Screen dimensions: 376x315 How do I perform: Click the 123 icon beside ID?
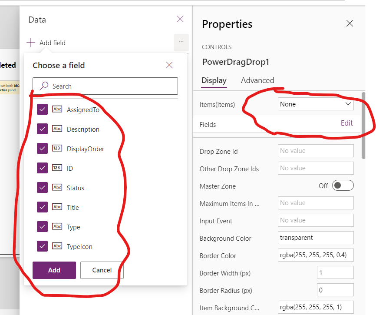(57, 168)
